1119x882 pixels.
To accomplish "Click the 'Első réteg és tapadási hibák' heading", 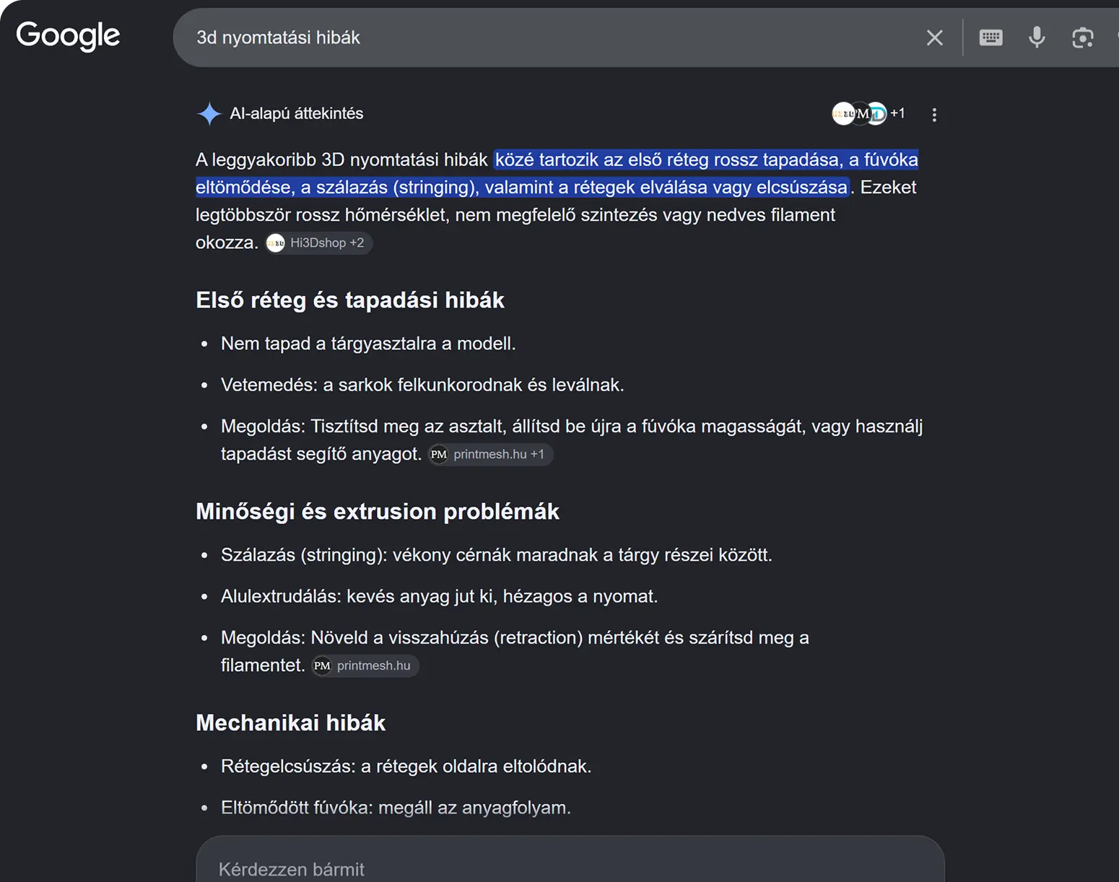I will click(x=350, y=300).
